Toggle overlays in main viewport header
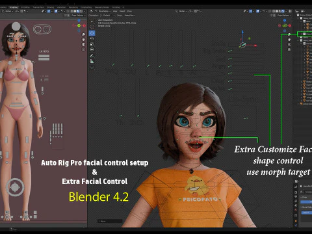This screenshot has height=234, width=312. point(257,11)
